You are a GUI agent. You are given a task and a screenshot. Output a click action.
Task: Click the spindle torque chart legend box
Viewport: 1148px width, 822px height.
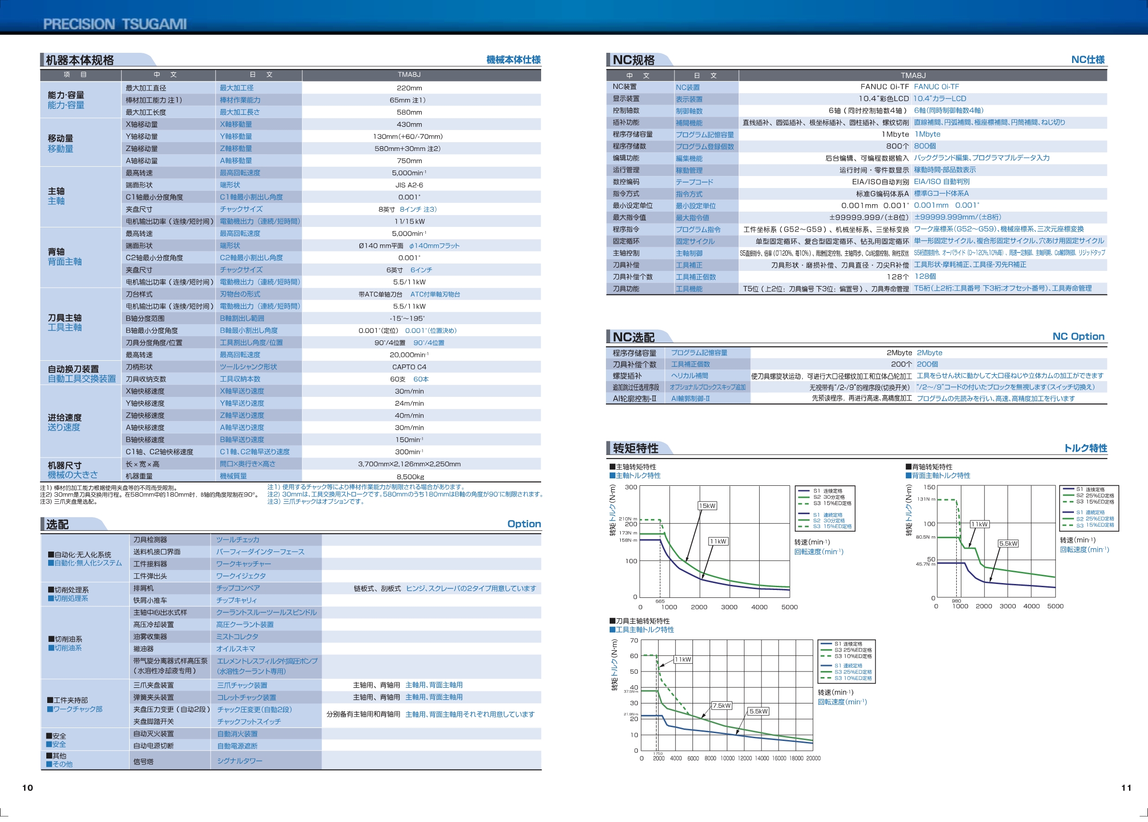click(x=825, y=508)
